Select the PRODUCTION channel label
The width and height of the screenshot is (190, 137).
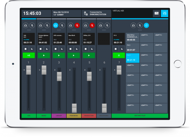pos(89,116)
